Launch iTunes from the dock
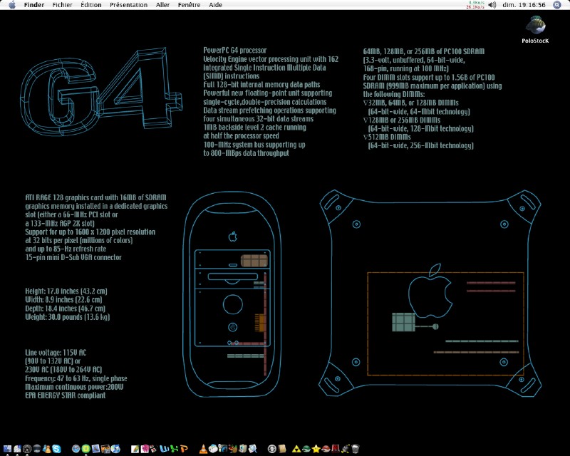This screenshot has width=570, height=456. [x=115, y=449]
